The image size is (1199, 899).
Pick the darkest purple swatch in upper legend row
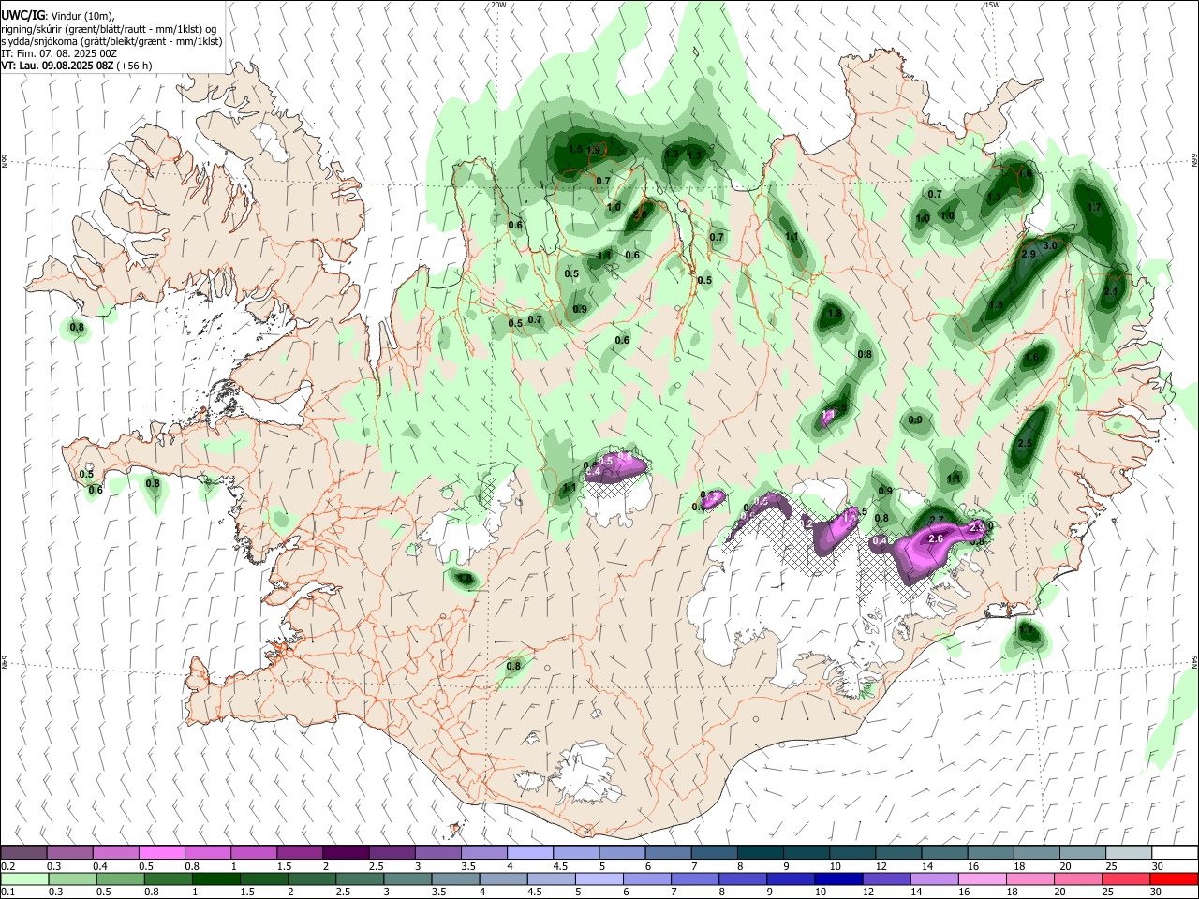(x=345, y=853)
